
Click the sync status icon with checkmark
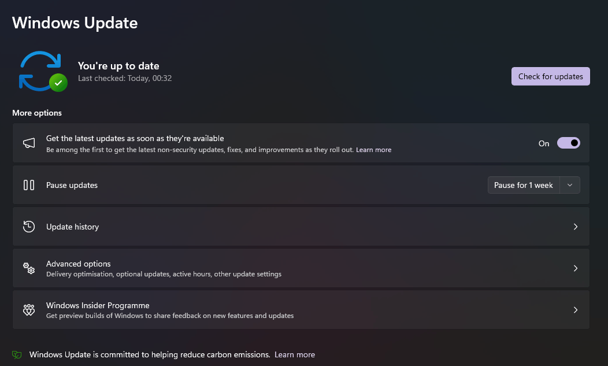pos(43,72)
